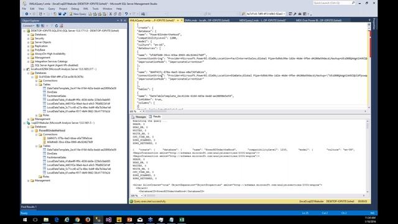The width and height of the screenshot is (398, 224).
Task: Click the Save All icon in toolbar
Action: coord(65,14)
